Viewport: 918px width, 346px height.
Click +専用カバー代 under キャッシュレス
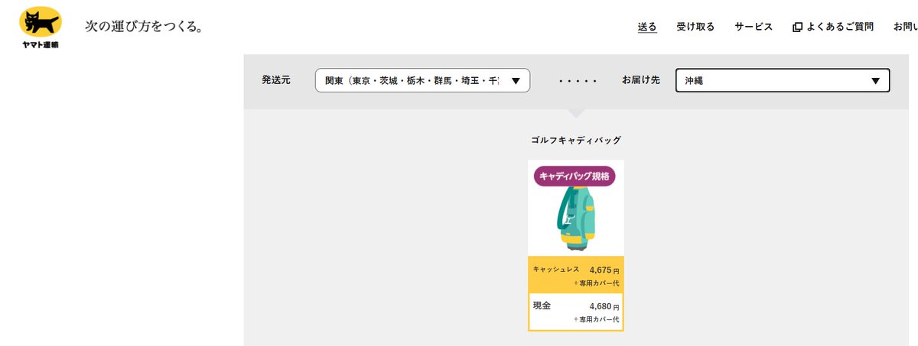(596, 283)
